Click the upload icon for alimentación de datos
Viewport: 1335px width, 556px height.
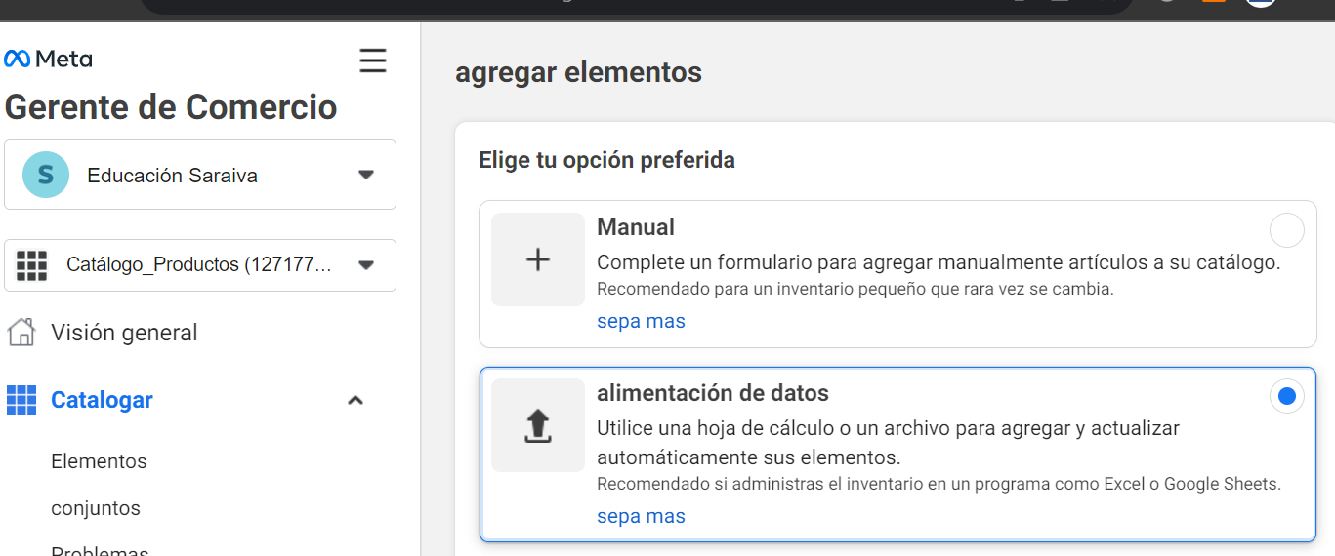tap(538, 425)
